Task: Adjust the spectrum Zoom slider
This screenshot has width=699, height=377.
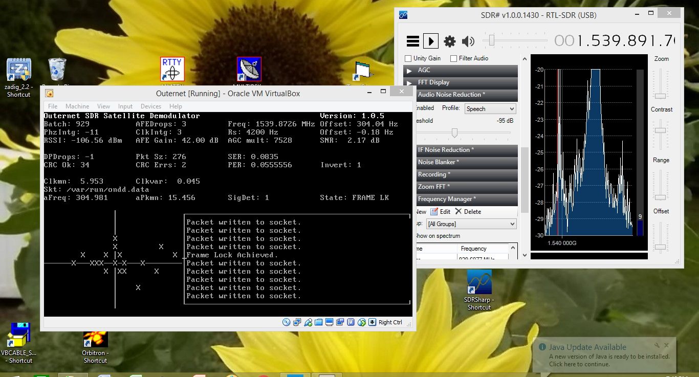Action: click(x=661, y=96)
